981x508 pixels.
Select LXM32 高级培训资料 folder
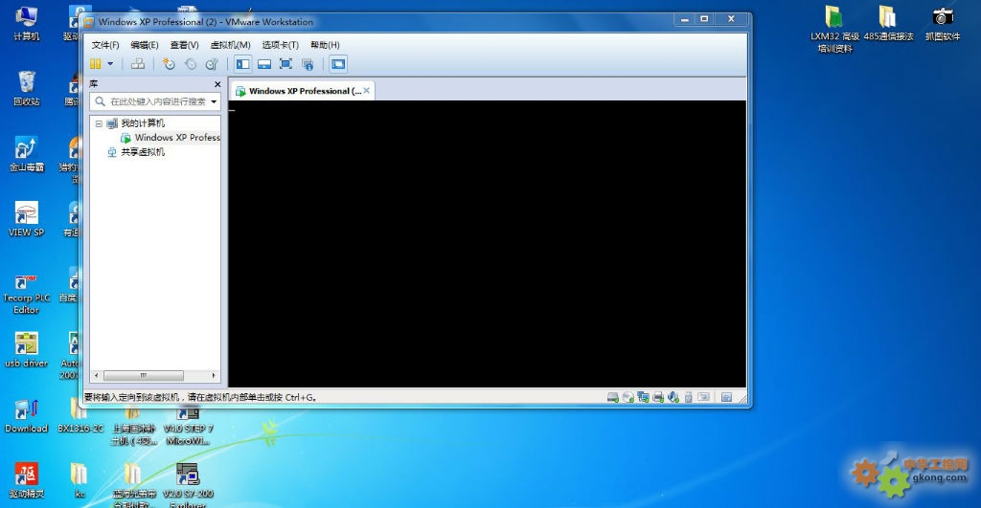(x=834, y=29)
